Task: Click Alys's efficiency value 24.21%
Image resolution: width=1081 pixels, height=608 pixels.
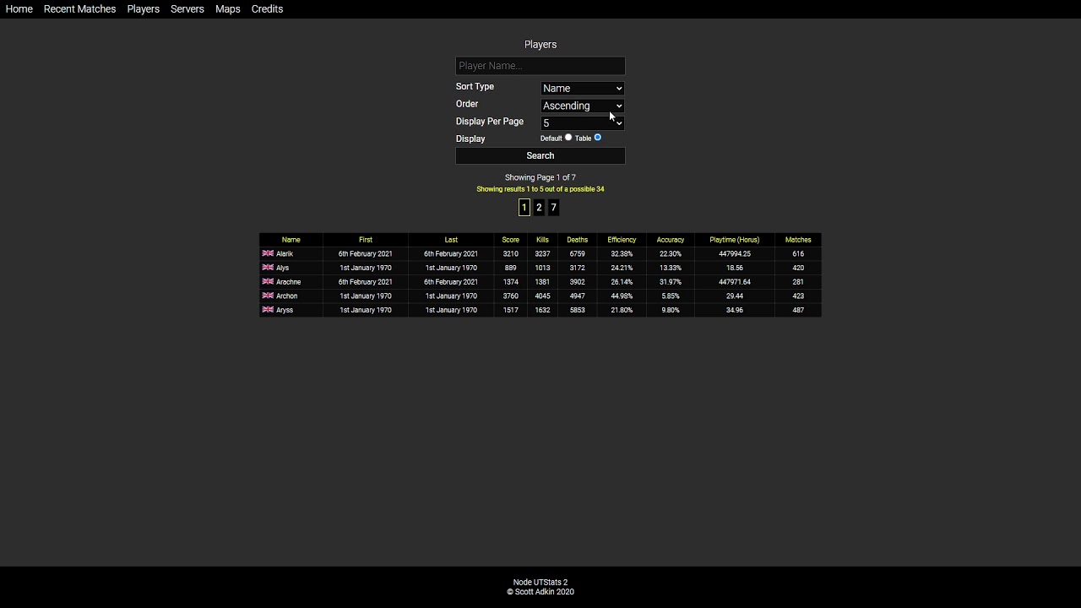Action: [622, 268]
